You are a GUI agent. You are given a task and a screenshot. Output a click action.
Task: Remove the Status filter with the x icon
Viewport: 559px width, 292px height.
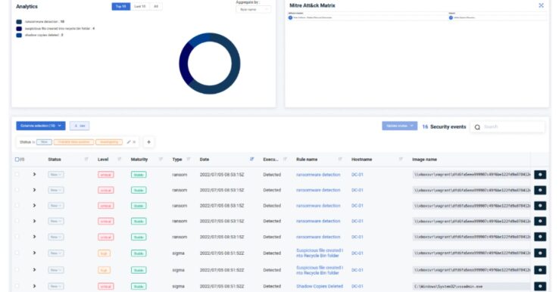(x=134, y=142)
